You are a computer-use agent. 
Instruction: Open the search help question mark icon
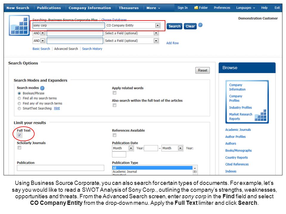[x=200, y=25]
